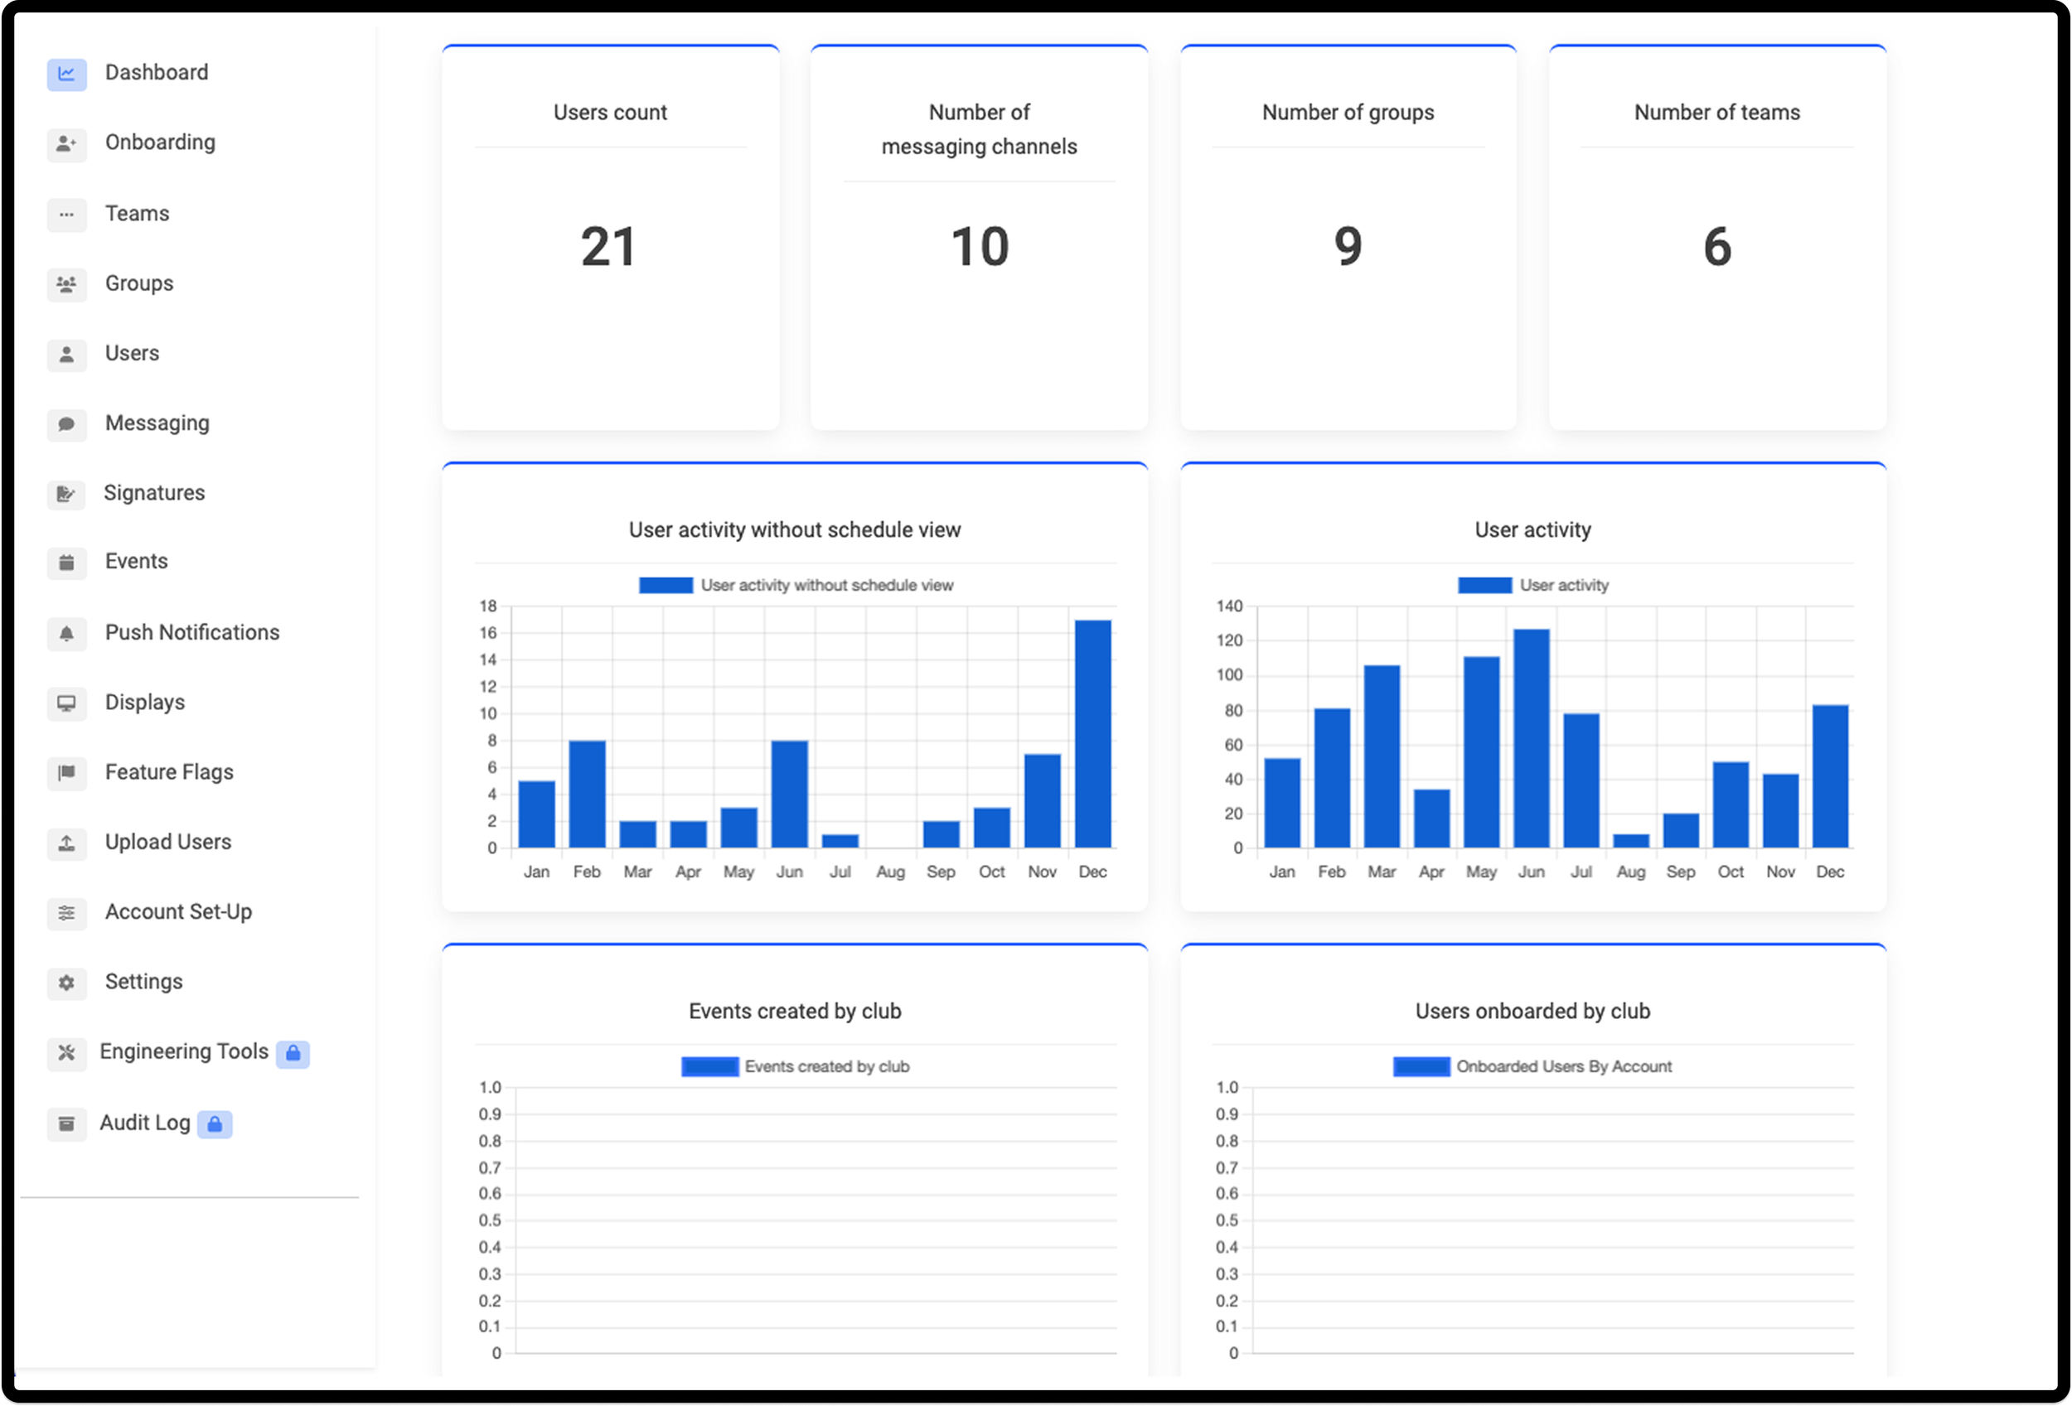Open the Settings menu entry

(143, 982)
